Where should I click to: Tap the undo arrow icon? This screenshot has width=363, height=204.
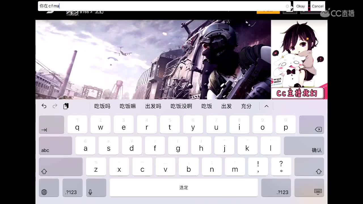point(44,106)
